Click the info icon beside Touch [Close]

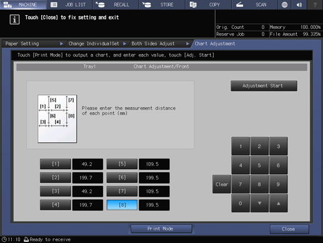point(14,19)
